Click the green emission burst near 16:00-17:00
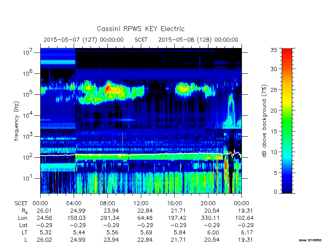 [183, 89]
